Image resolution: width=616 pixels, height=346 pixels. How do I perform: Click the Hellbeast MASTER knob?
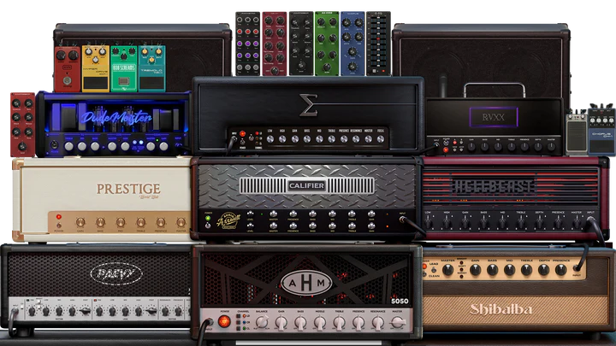[x=577, y=222]
